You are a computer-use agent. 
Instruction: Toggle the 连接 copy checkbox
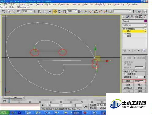pos(125,64)
